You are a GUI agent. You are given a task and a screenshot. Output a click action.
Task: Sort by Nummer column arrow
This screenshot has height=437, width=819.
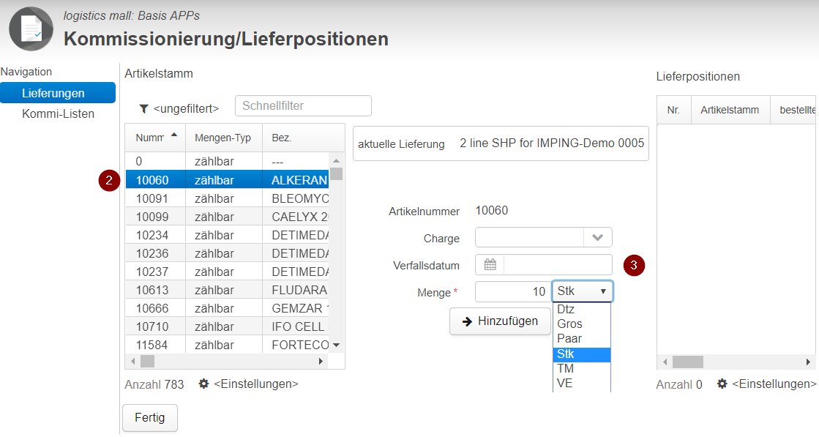(x=174, y=135)
